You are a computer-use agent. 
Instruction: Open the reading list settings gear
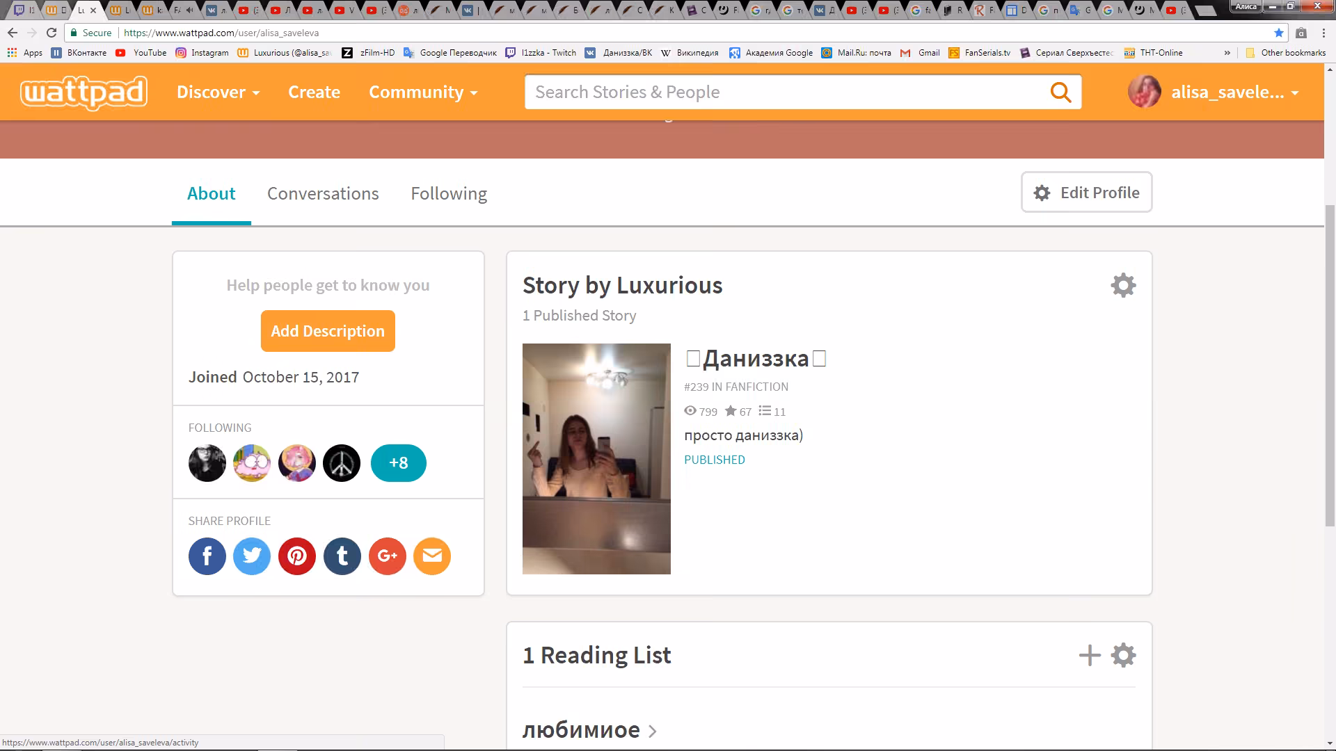coord(1123,655)
